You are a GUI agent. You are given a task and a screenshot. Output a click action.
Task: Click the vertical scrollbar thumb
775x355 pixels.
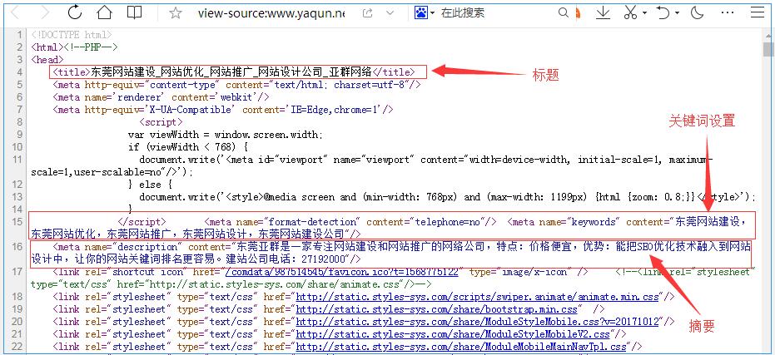768,50
